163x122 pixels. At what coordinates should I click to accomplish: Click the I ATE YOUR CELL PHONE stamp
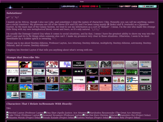pos(52,72)
